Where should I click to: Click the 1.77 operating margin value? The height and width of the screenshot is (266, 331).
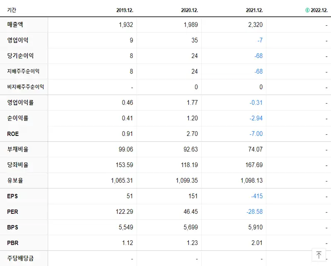(x=192, y=103)
